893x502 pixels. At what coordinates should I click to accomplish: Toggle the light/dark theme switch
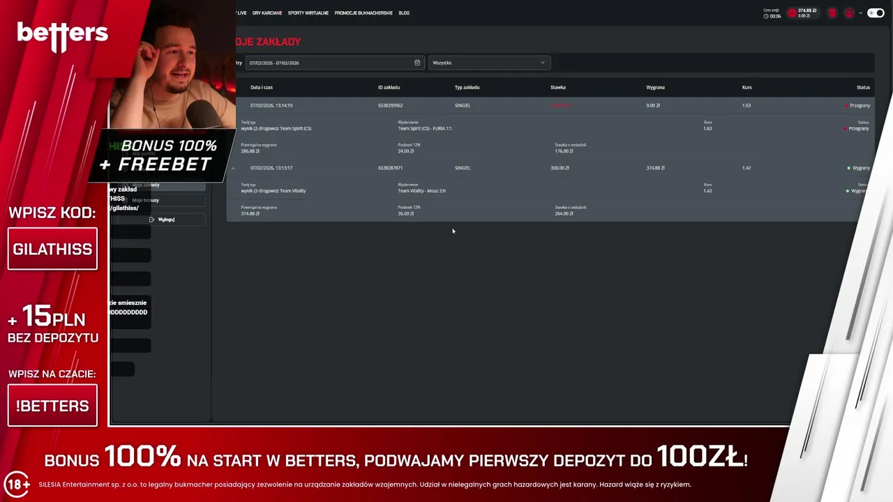click(876, 13)
